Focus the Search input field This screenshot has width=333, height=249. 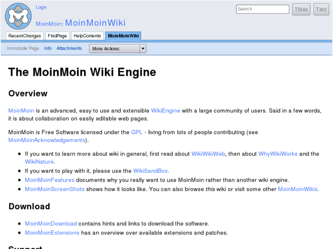click(x=262, y=9)
